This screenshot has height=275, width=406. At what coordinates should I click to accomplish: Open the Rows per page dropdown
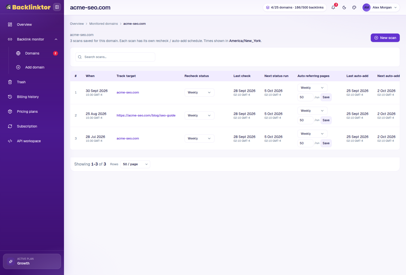tap(135, 164)
